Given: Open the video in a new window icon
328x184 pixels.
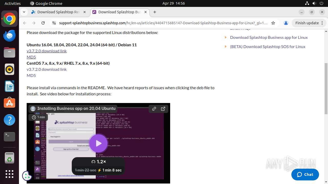Looking at the screenshot, I should tap(163, 109).
